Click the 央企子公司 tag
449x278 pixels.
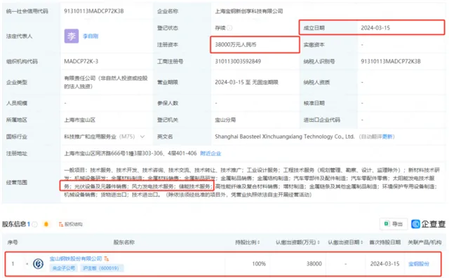pos(64,268)
